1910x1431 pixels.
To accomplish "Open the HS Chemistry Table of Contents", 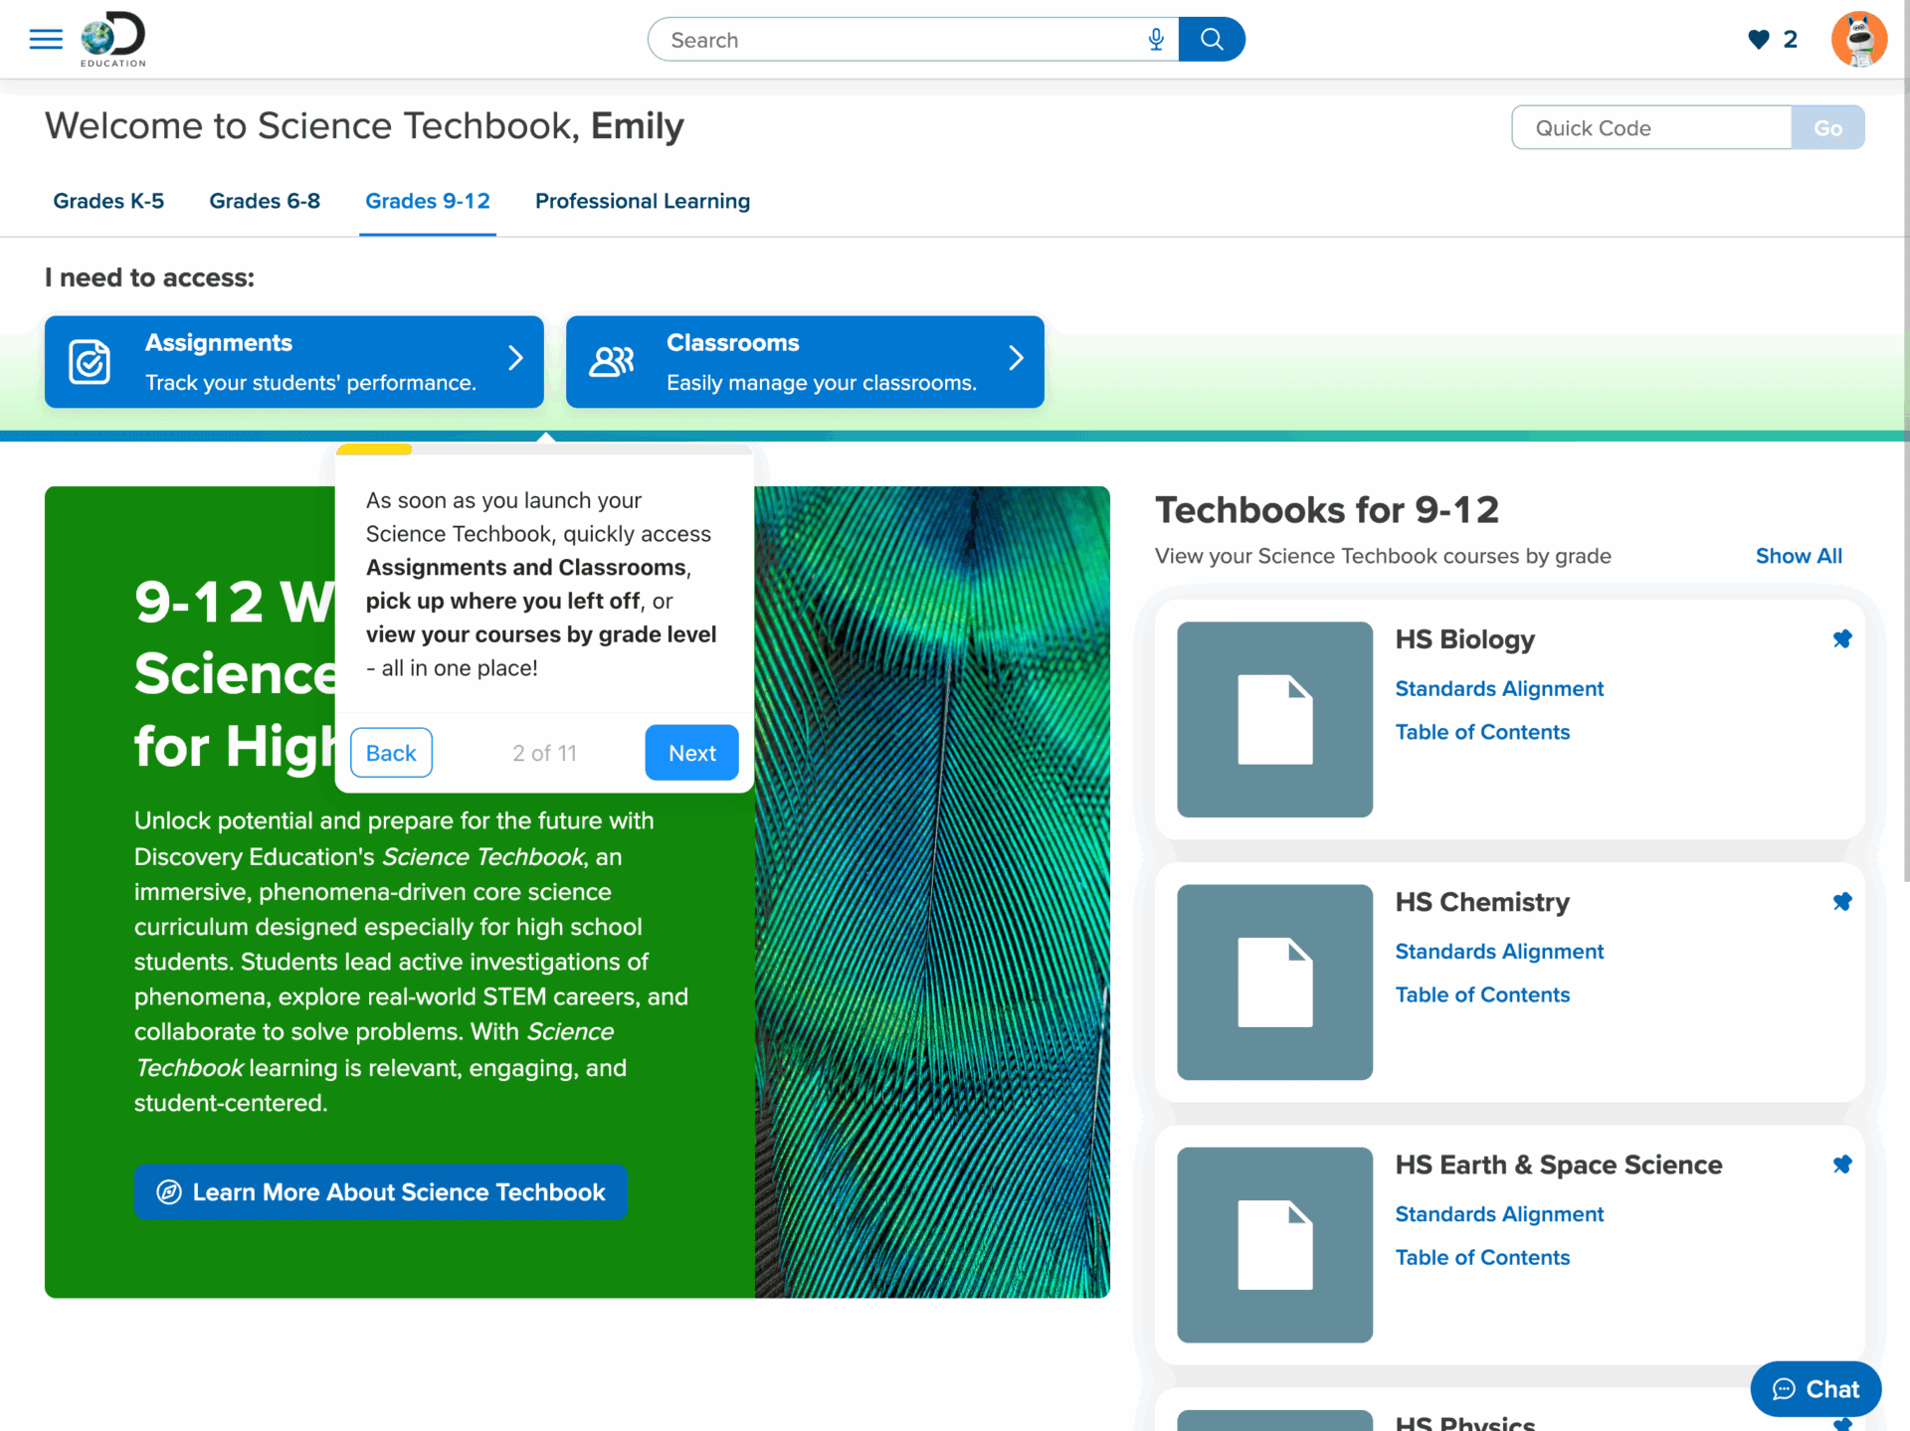I will coord(1482,993).
